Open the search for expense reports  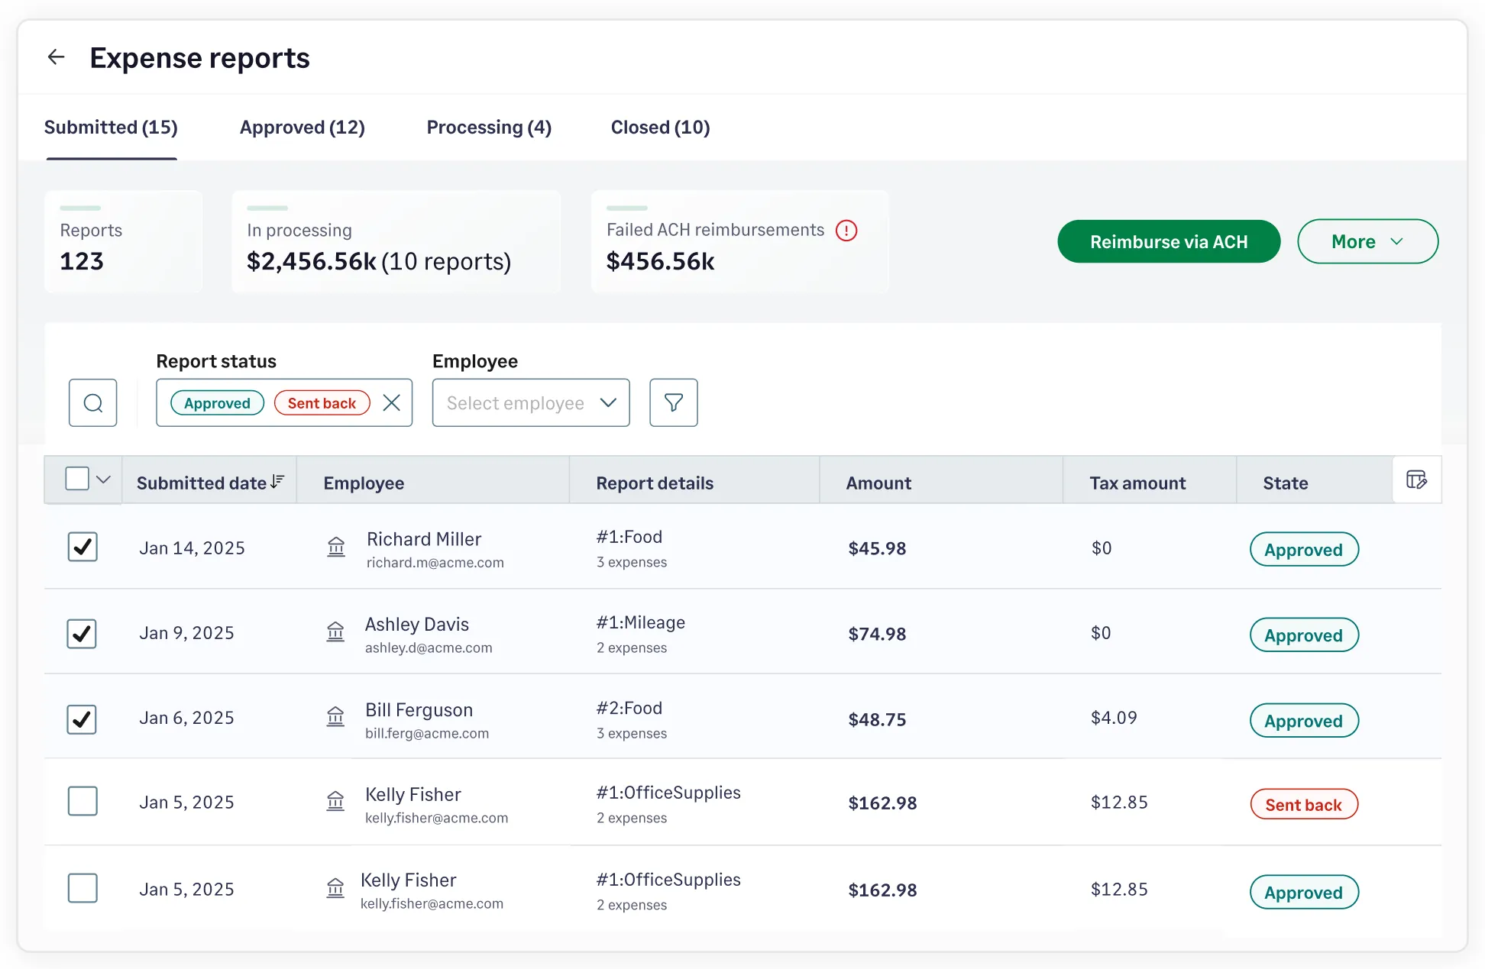pos(92,402)
